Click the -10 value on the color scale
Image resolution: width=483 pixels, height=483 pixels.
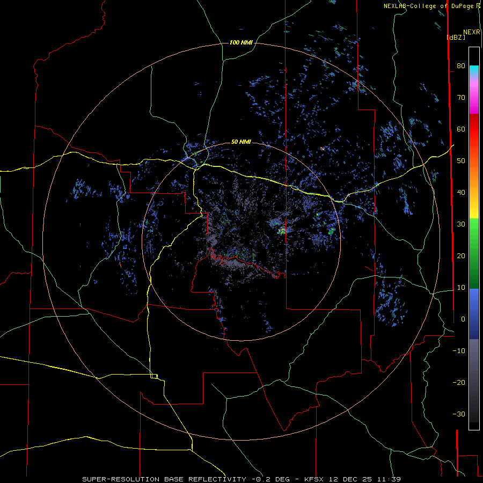coord(459,351)
